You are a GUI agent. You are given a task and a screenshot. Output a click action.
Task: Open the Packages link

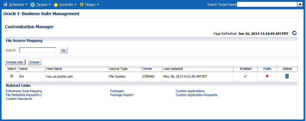117,91
